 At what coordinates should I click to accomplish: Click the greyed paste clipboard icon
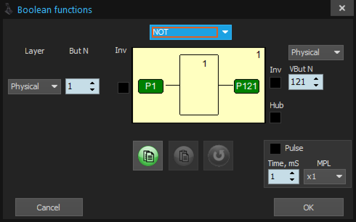pyautogui.click(x=183, y=156)
